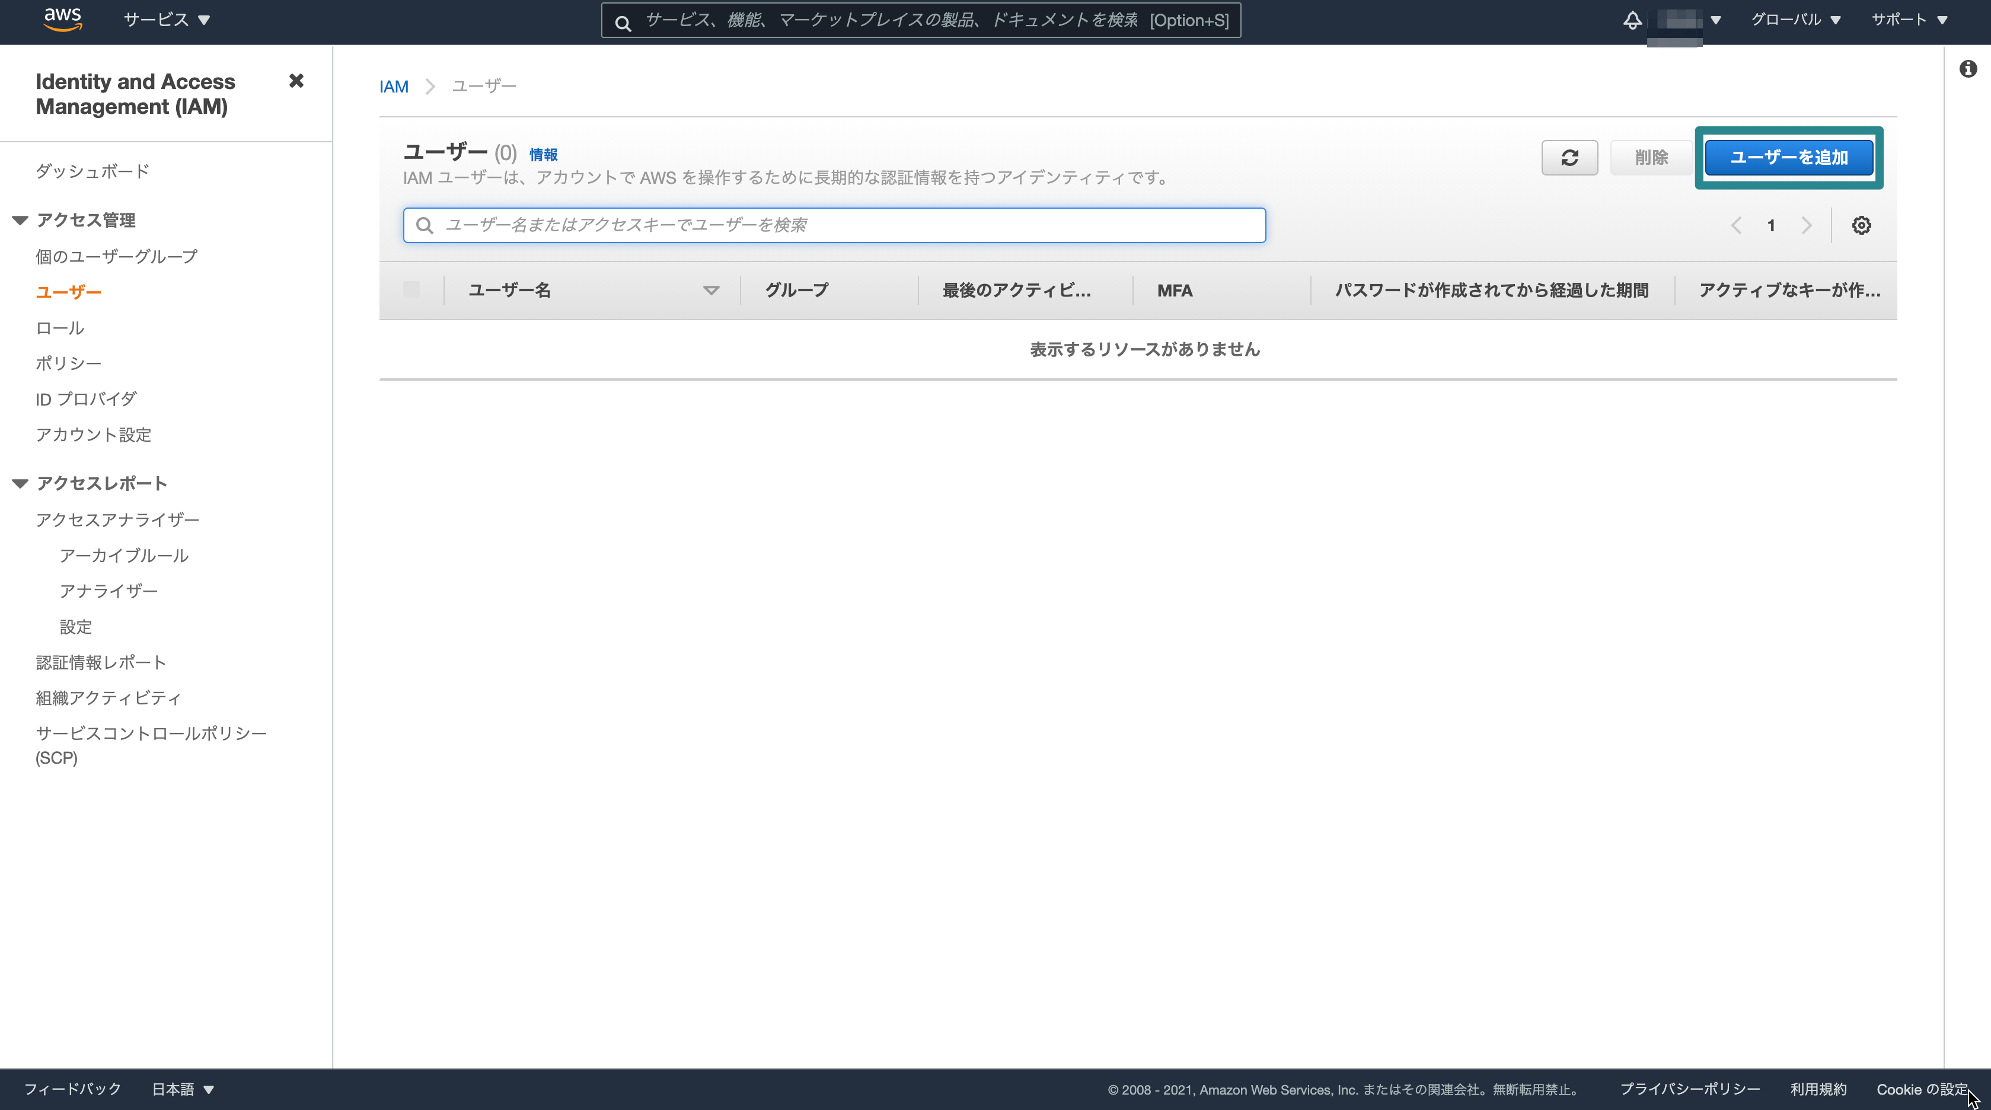Open アナライザー in sidebar
The width and height of the screenshot is (1991, 1110).
(109, 591)
